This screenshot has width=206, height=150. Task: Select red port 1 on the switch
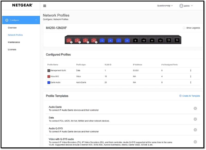tap(69, 41)
